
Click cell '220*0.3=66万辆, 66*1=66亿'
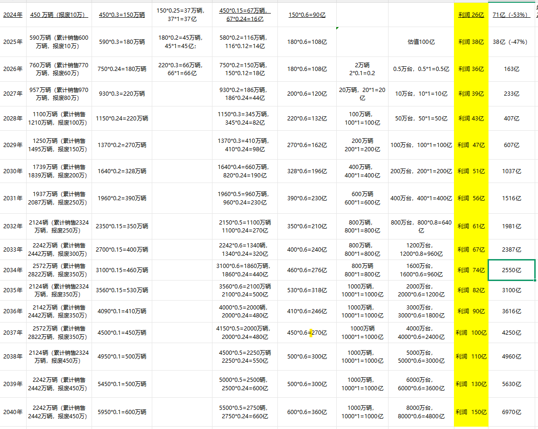[182, 69]
